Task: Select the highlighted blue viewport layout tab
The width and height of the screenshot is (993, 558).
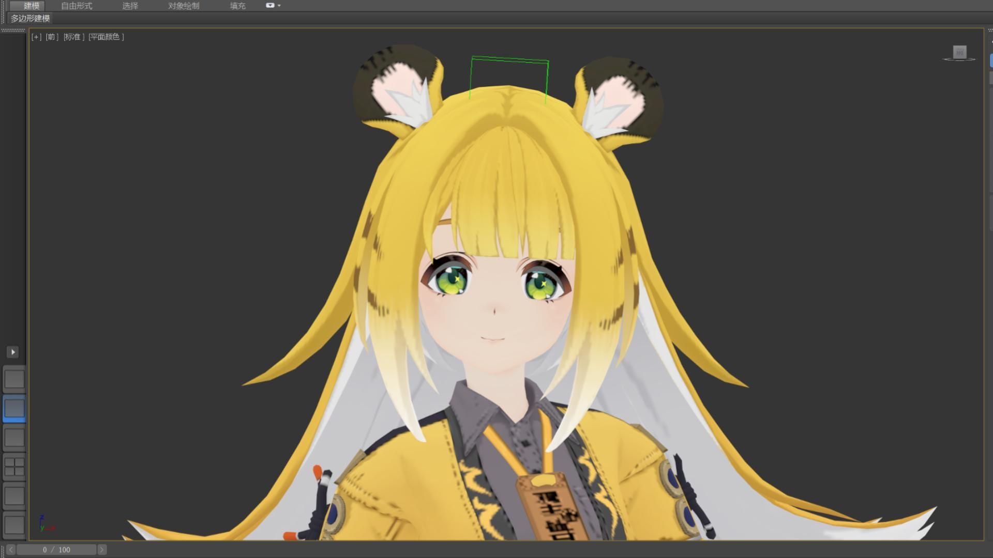Action: pyautogui.click(x=14, y=409)
